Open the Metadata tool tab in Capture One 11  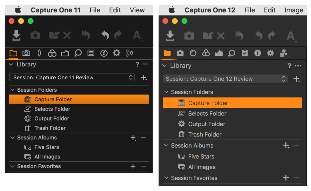[x=104, y=53]
